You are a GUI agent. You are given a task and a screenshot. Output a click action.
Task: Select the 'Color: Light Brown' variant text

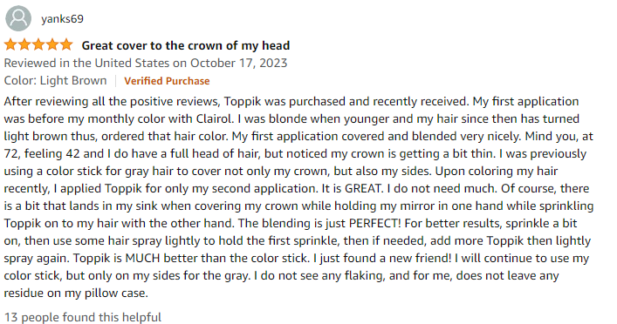(56, 80)
